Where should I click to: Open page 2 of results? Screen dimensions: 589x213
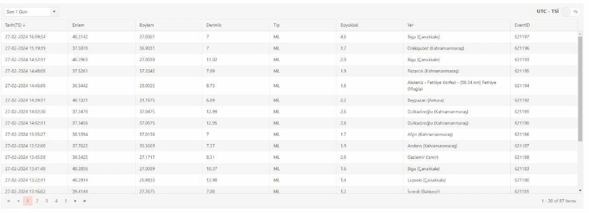(37, 201)
